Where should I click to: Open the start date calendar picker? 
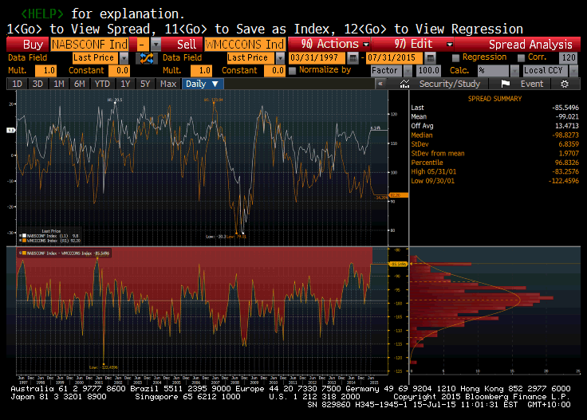[353, 58]
